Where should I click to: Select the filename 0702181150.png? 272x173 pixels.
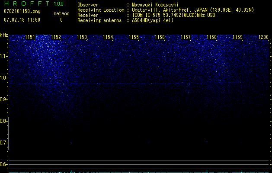click(22, 11)
